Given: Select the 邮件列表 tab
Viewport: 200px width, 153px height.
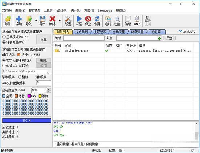Looking at the screenshot, I should tap(63, 32).
